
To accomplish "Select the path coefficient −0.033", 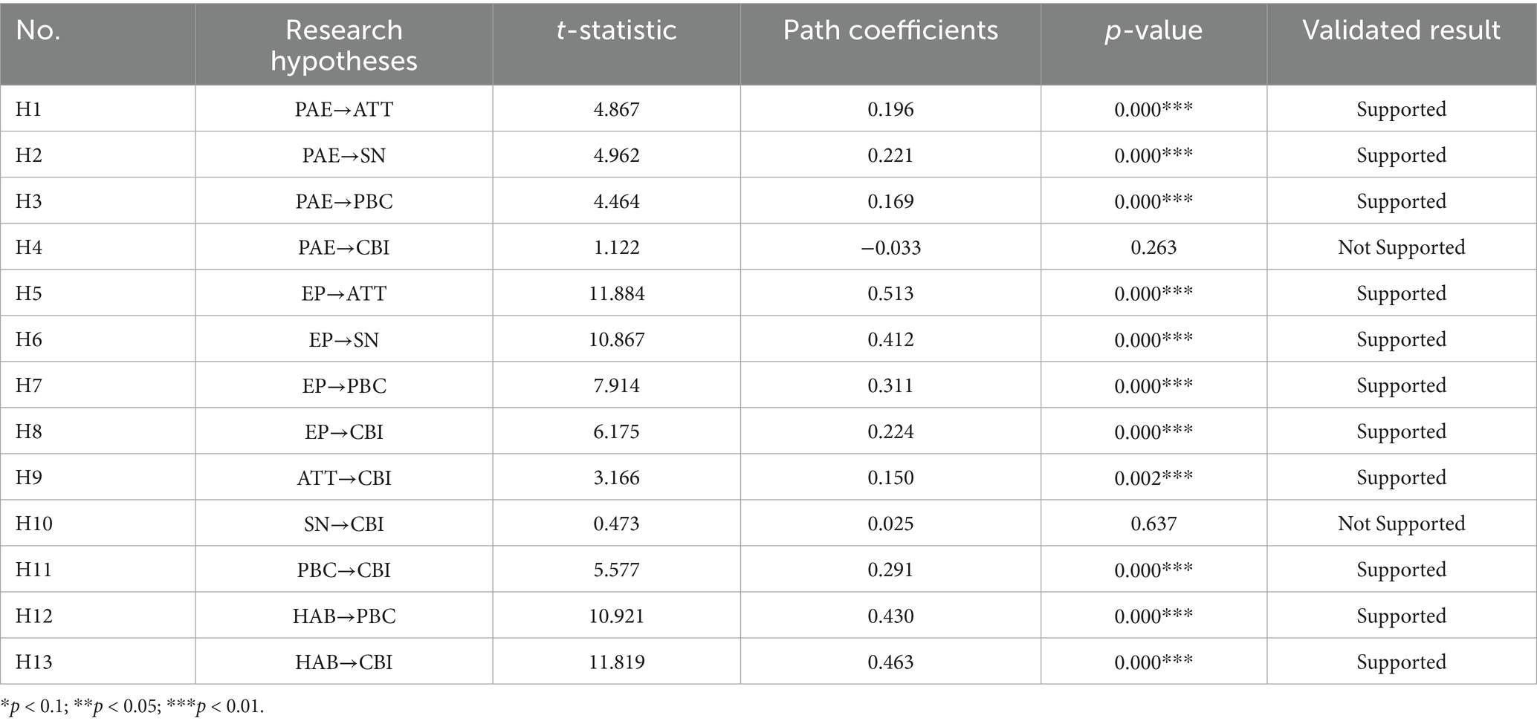I will click(890, 247).
